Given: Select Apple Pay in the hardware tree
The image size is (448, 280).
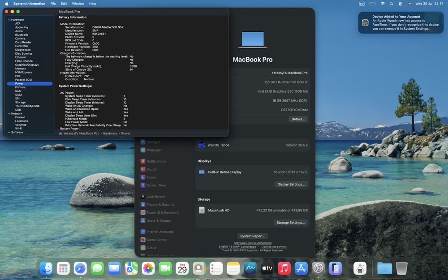Looking at the screenshot, I should coord(22,27).
